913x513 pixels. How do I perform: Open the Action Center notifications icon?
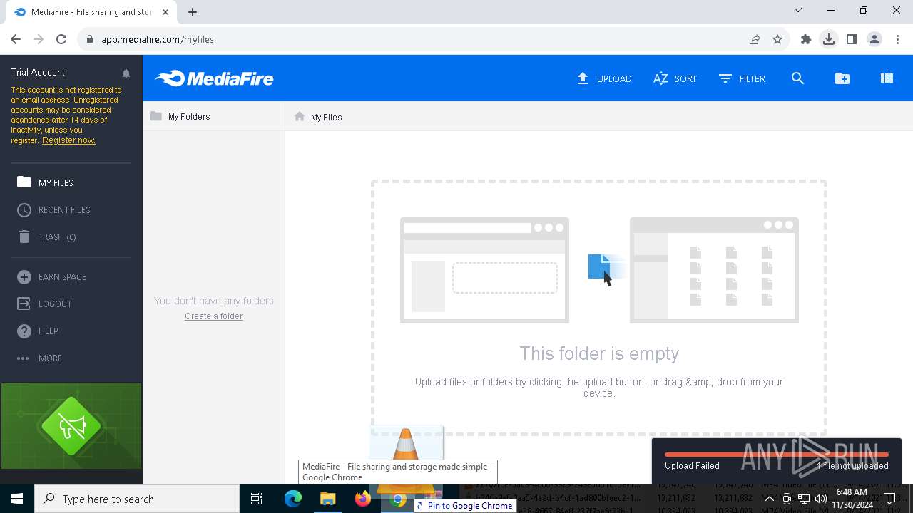click(889, 499)
